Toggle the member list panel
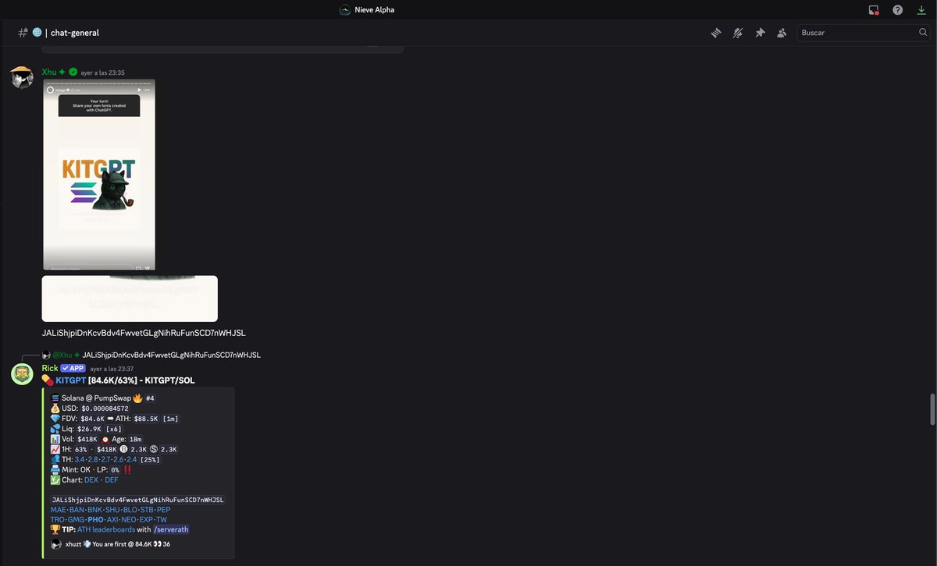 tap(782, 33)
